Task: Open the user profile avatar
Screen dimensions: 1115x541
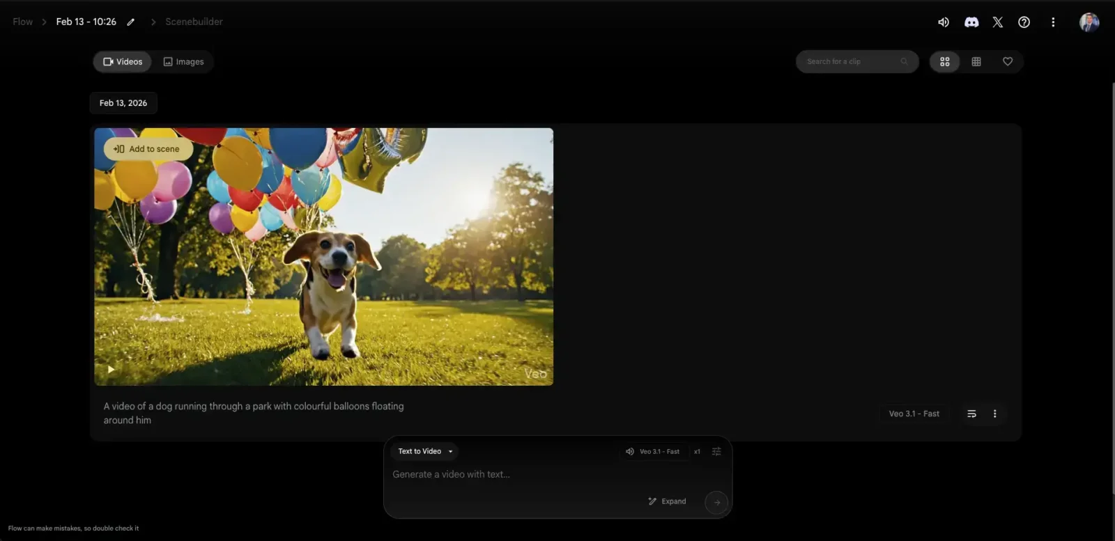Action: [x=1089, y=22]
